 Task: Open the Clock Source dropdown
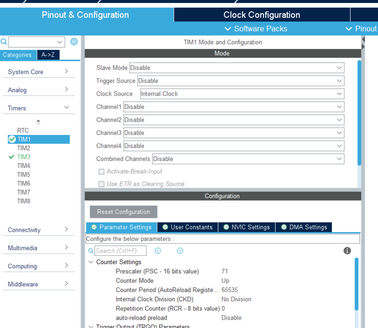pos(242,94)
